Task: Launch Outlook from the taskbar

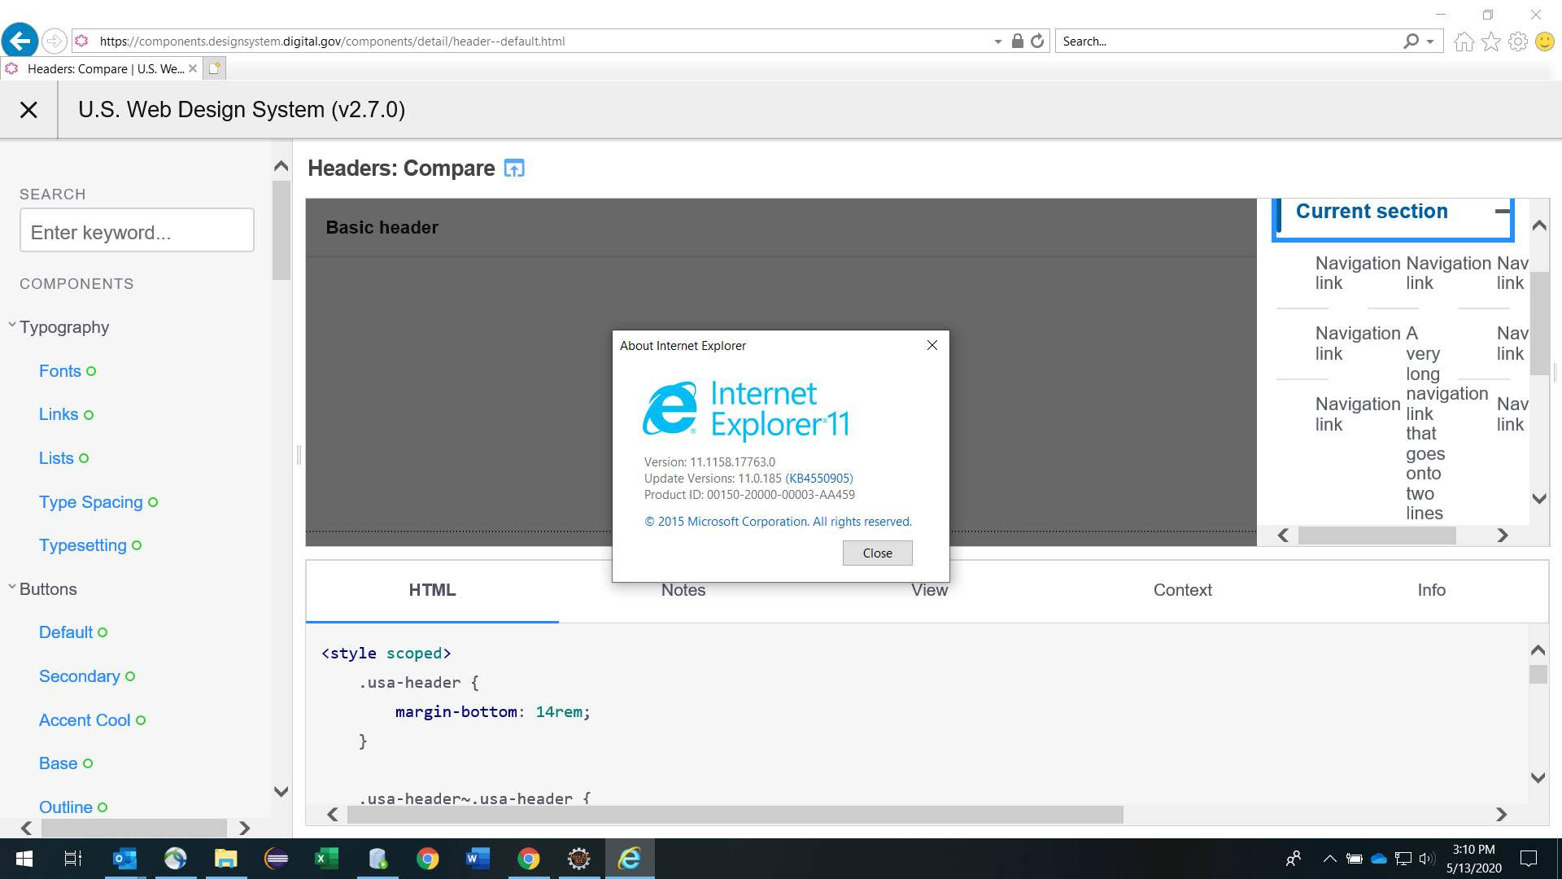Action: [124, 859]
